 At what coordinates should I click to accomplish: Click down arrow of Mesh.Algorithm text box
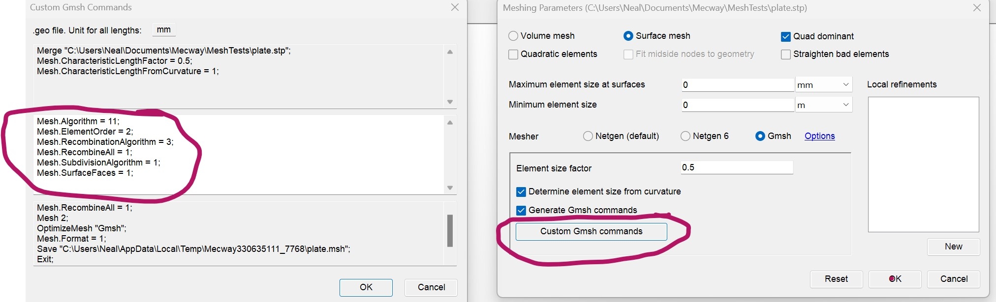pyautogui.click(x=450, y=188)
